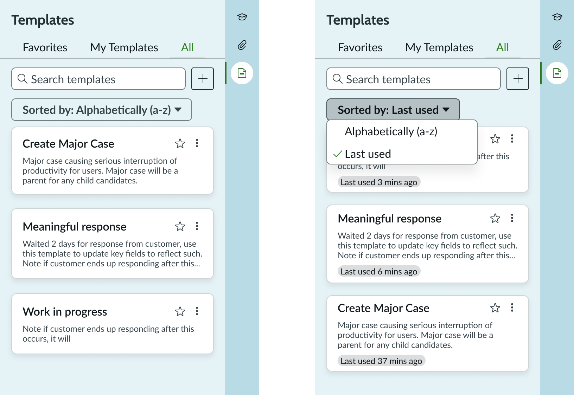This screenshot has width=574, height=395.
Task: Click the templates document icon in right panel sidebar
Action: [x=557, y=73]
